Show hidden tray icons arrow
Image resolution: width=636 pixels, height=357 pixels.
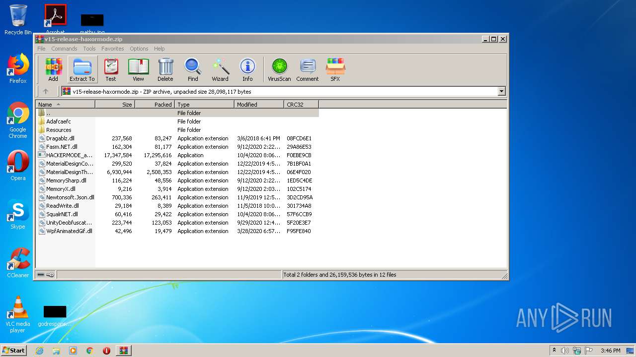click(554, 351)
